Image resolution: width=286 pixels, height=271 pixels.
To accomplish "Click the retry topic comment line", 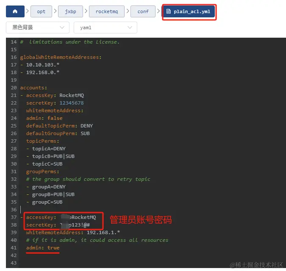I will 88,180.
